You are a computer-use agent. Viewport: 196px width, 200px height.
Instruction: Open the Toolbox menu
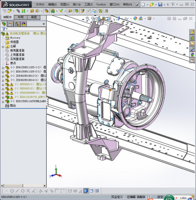[x=101, y=5]
